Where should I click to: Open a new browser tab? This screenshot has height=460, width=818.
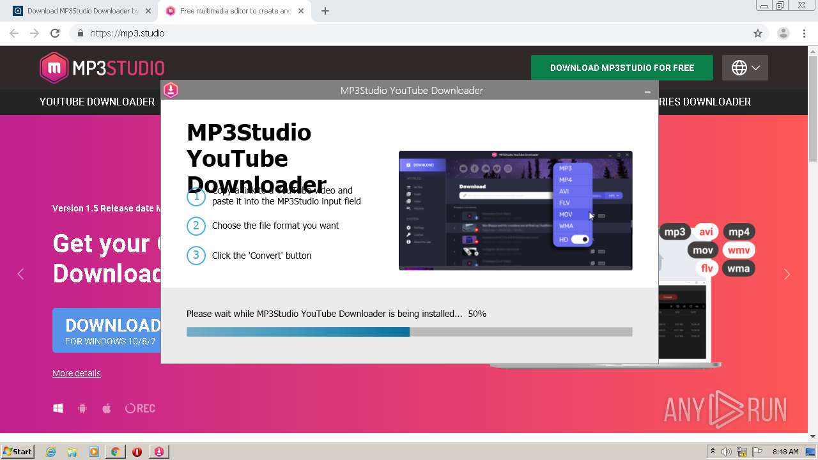point(325,11)
